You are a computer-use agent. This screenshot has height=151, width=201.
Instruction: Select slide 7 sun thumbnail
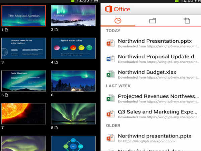(x=24, y=114)
